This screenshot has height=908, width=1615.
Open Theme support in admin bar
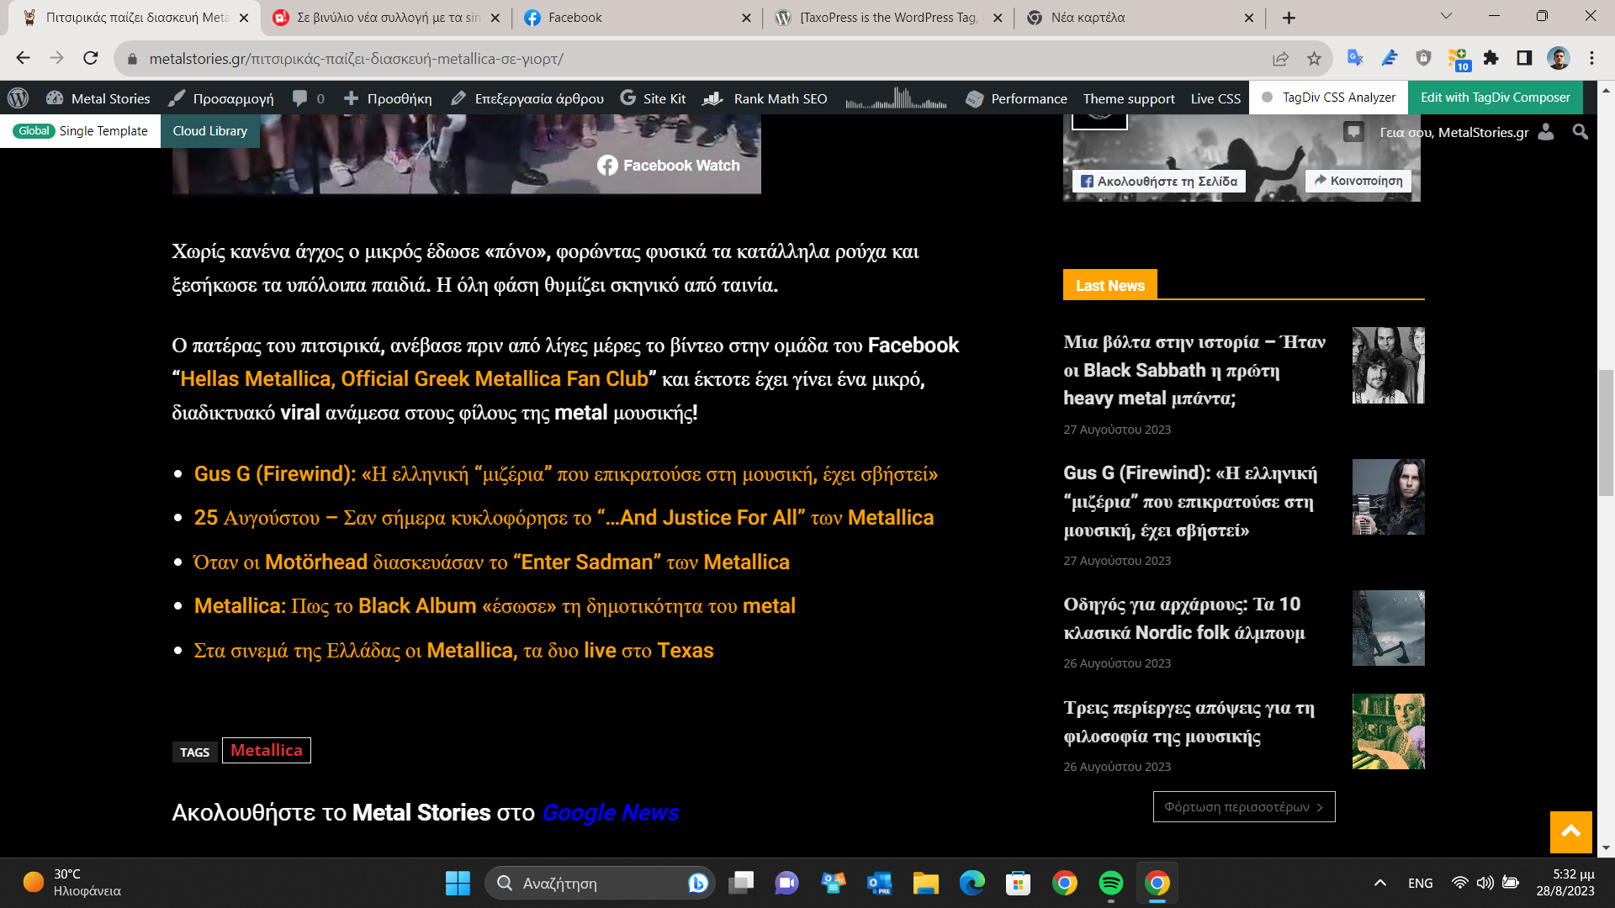coord(1129,98)
